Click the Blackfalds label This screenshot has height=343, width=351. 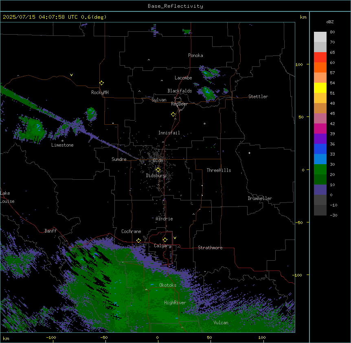coord(180,91)
